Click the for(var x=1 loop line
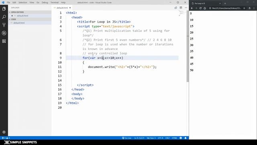This screenshot has width=257, height=145. [103, 58]
